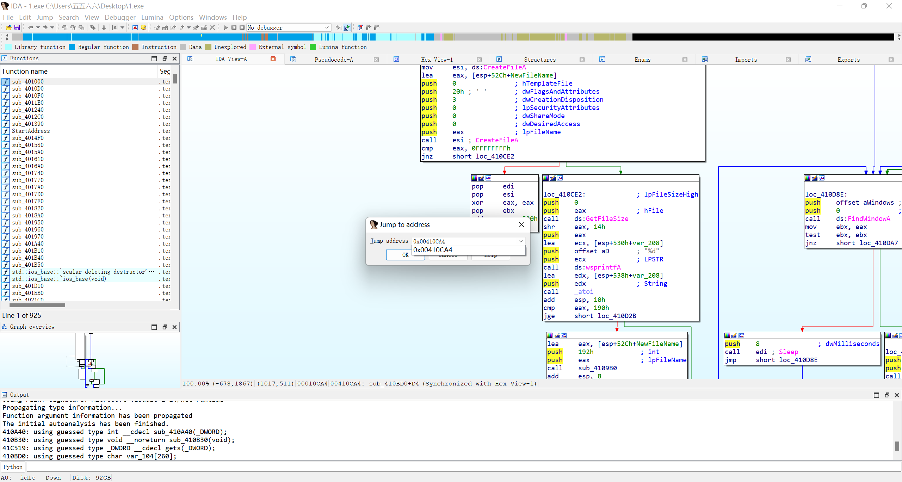This screenshot has height=482, width=902.
Task: Expand the Jump address history dropdown
Action: click(520, 241)
